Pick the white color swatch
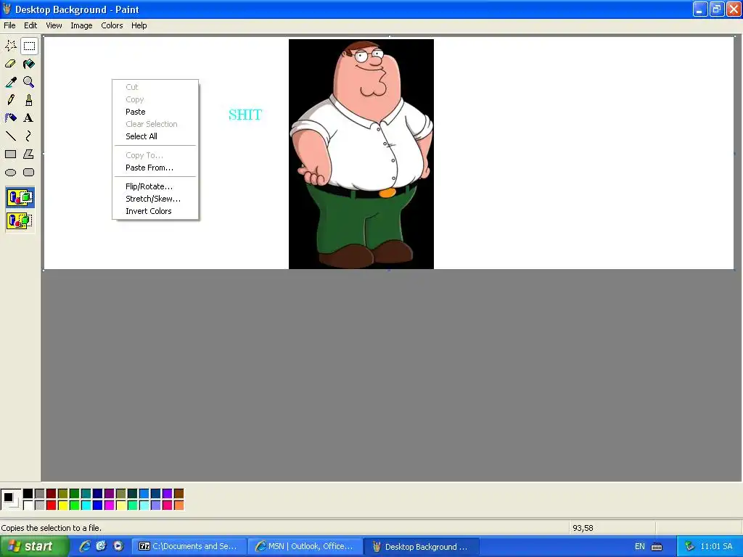Viewport: 743px width, 557px height. (x=28, y=506)
